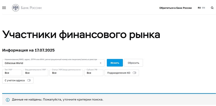The image size is (216, 106).
Task: Open site search magnifier icon
Action: 212,8
